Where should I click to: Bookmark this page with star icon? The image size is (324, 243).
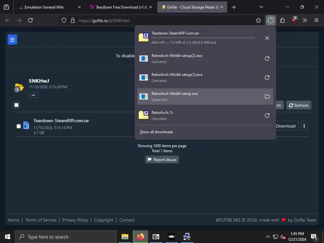(x=258, y=20)
